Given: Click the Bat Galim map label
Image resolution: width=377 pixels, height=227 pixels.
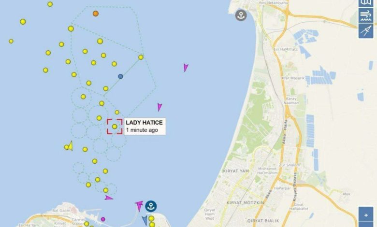Looking at the screenshot, I should pyautogui.click(x=61, y=211).
